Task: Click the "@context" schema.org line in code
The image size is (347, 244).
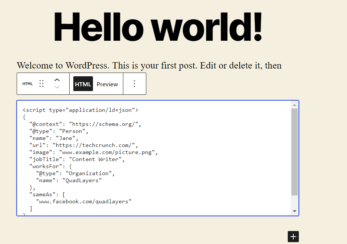Action: [x=85, y=124]
